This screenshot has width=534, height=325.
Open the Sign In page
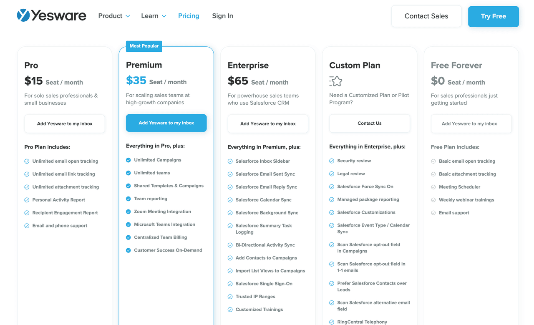tap(222, 16)
